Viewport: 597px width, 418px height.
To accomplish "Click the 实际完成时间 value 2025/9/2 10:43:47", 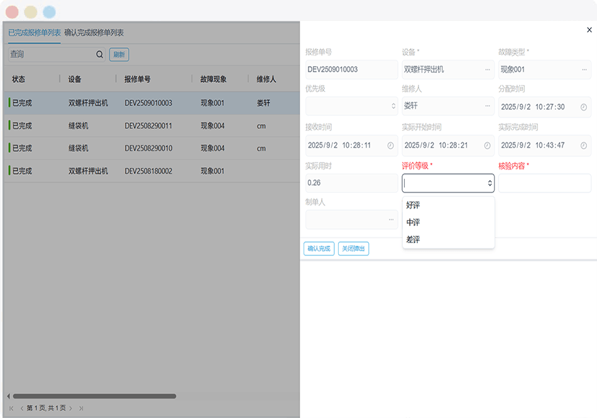I will pos(533,145).
